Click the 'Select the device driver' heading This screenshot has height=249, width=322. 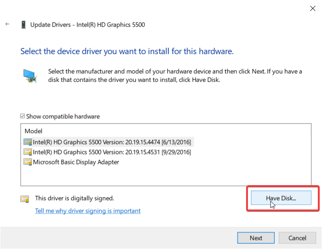[x=127, y=51]
